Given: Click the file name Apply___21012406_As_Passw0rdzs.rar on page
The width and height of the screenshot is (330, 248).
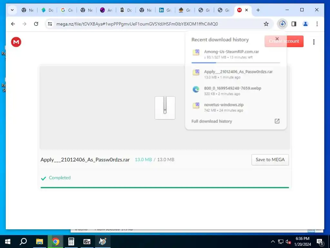Looking at the screenshot, I should click(x=85, y=160).
